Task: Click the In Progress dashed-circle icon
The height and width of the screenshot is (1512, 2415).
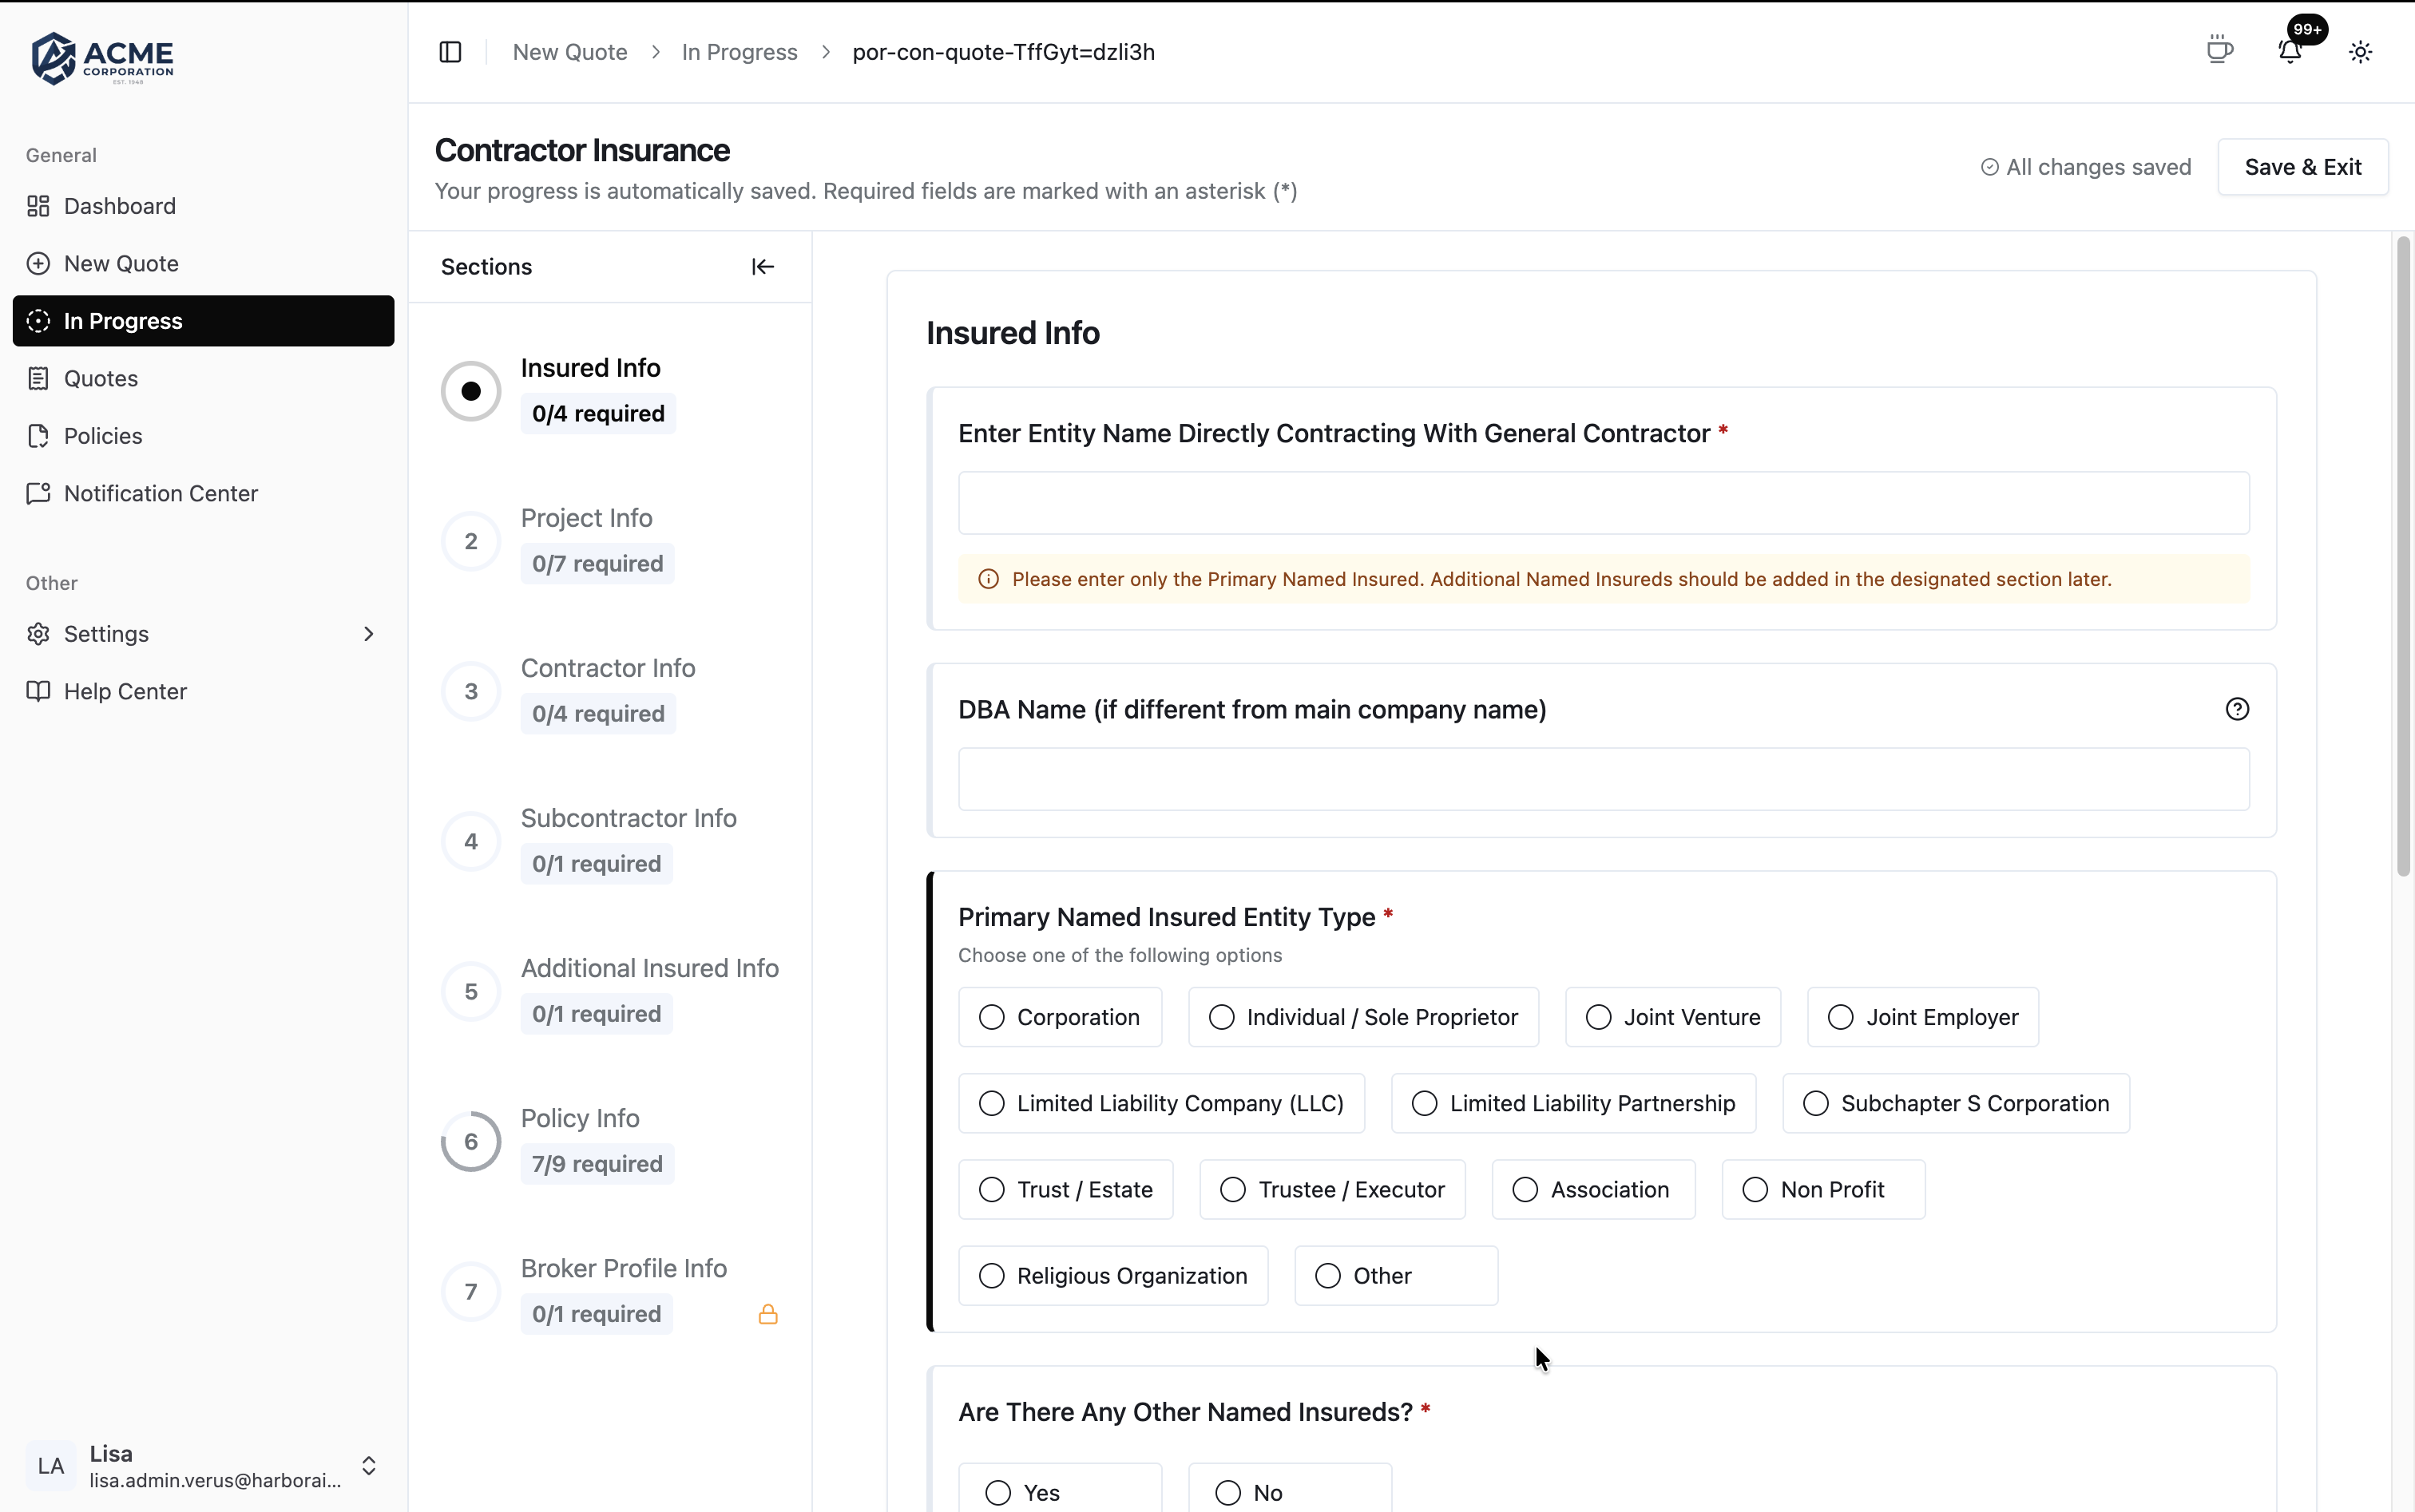Action: pyautogui.click(x=38, y=321)
